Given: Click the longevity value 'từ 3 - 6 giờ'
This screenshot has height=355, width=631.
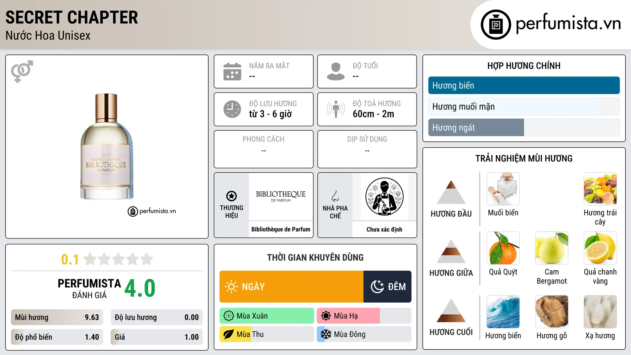Looking at the screenshot, I should click(x=270, y=114).
